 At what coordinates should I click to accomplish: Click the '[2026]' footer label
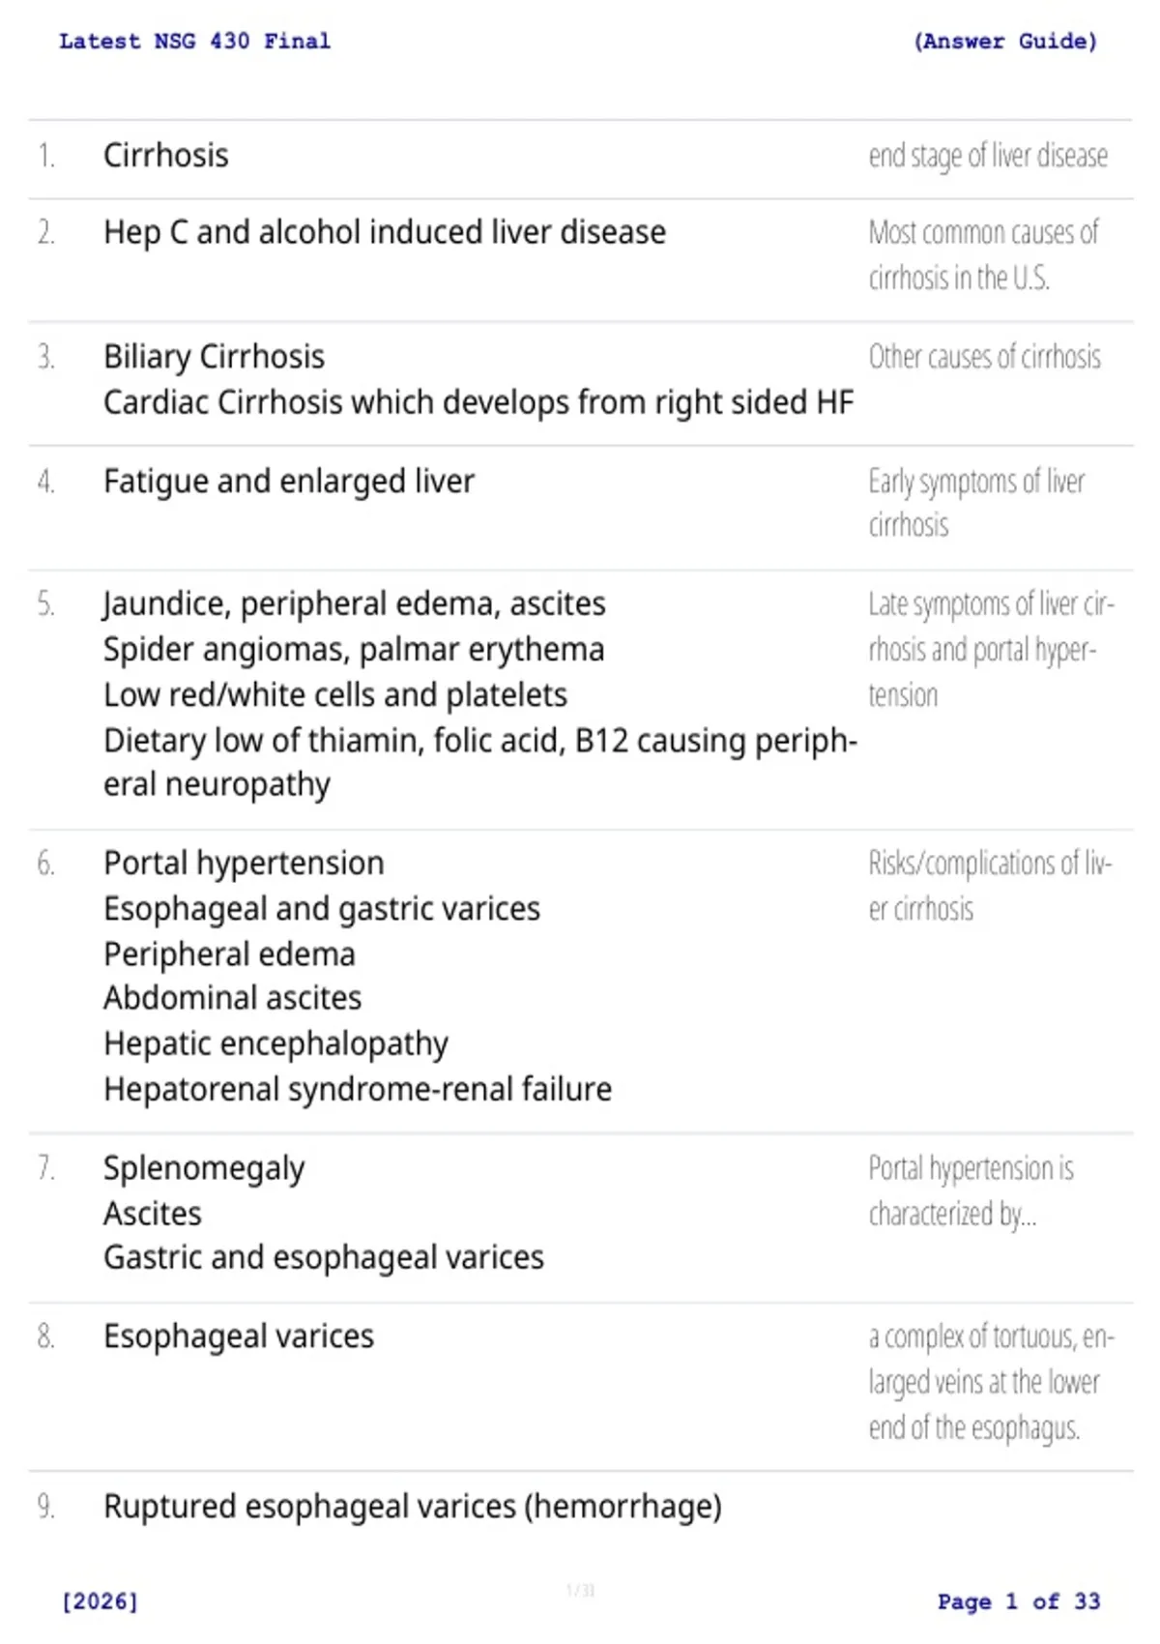point(100,1601)
